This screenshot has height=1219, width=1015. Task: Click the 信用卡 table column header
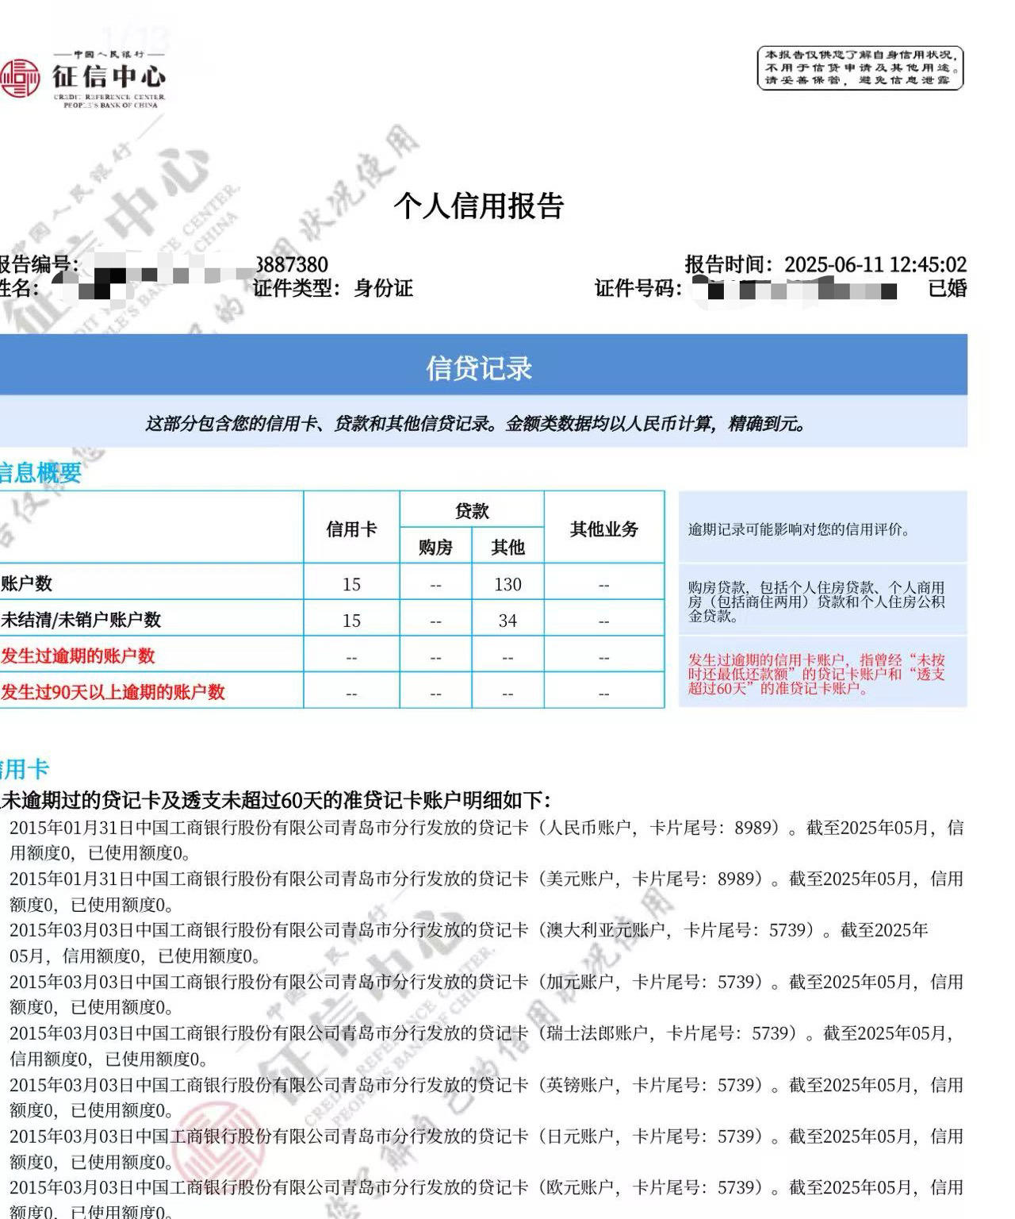click(x=351, y=529)
